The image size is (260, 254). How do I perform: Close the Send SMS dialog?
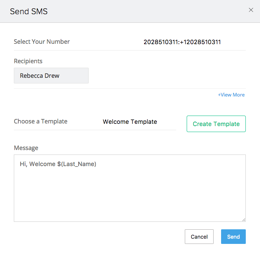(251, 10)
